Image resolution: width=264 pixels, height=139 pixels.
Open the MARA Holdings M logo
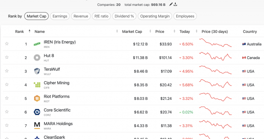[x=37, y=125]
